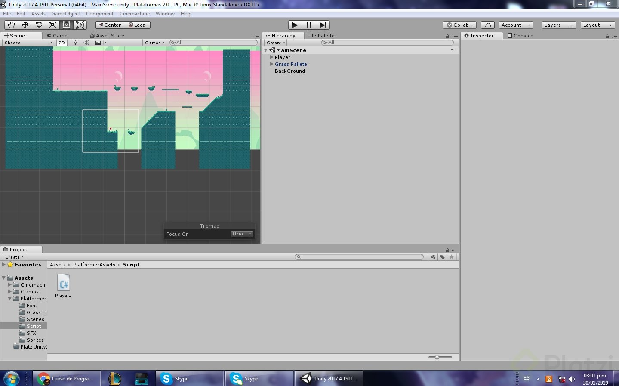
Task: Open the Component menu
Action: [100, 14]
